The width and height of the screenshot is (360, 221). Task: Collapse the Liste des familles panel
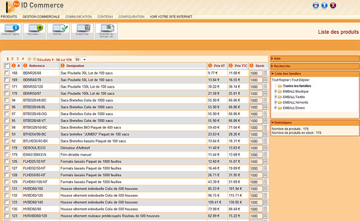point(315,74)
